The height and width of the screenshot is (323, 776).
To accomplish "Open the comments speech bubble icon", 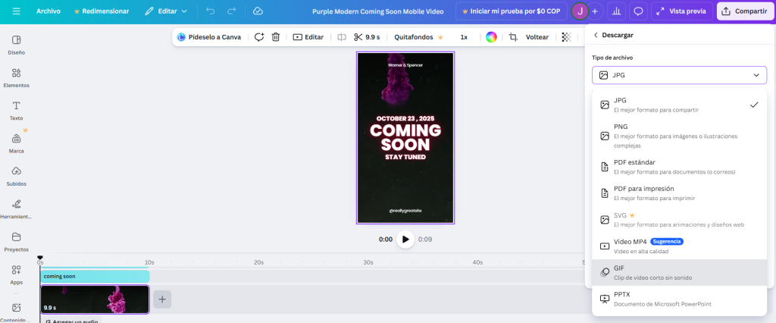I will [x=638, y=11].
